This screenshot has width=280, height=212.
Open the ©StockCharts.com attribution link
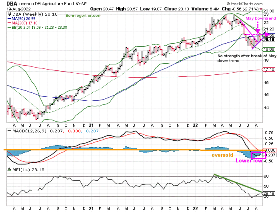pos(245,4)
